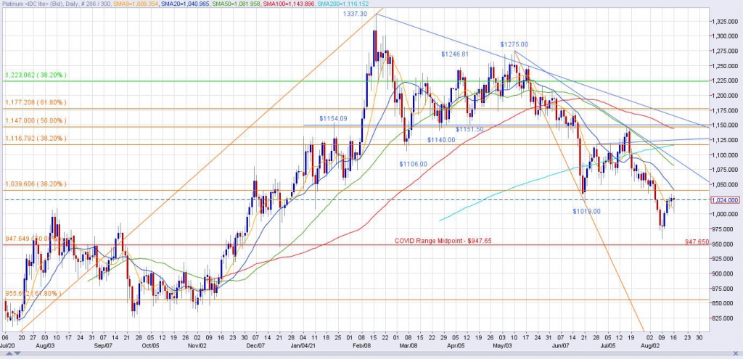Click the Feb/08 date axis label

[362, 346]
